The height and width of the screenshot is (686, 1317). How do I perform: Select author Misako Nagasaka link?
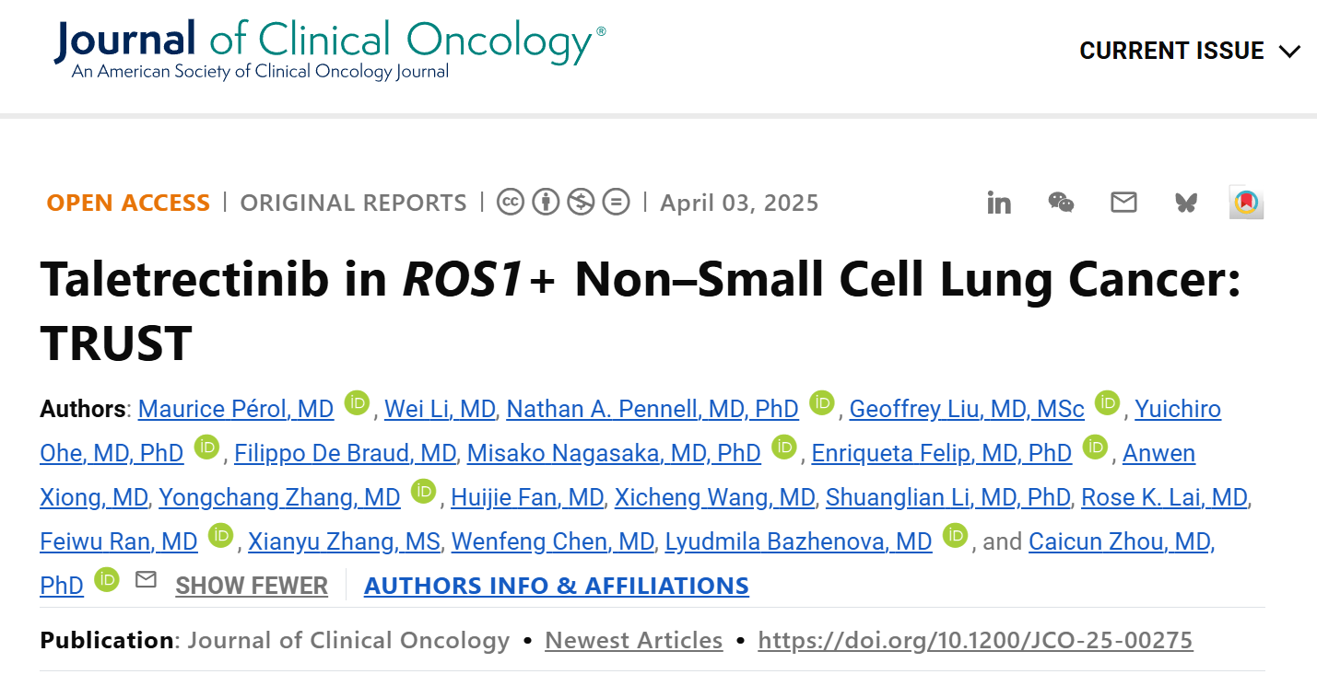tap(614, 453)
